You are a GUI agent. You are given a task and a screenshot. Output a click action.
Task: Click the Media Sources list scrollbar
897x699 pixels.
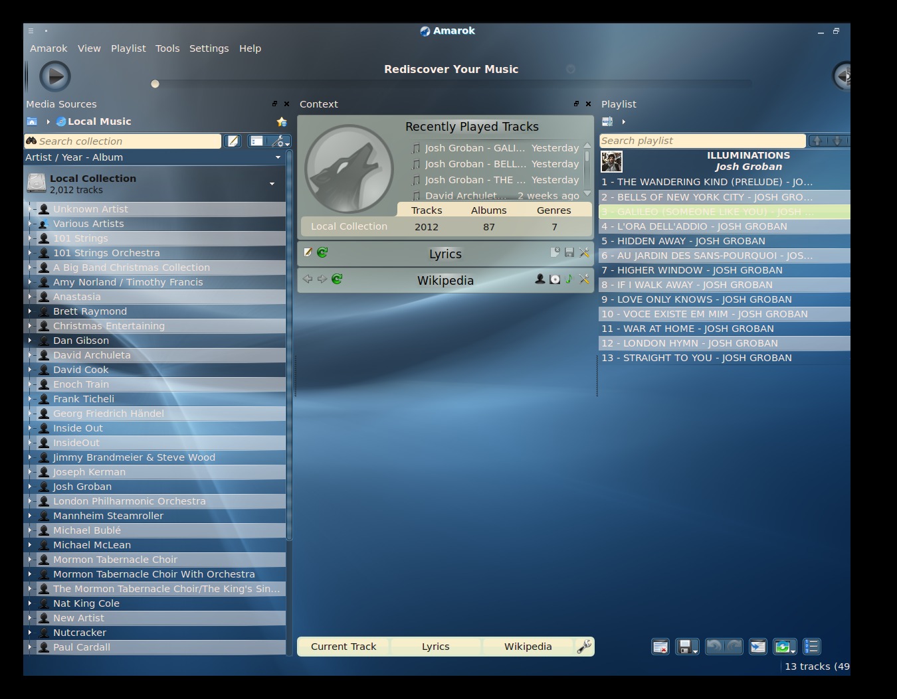click(289, 345)
